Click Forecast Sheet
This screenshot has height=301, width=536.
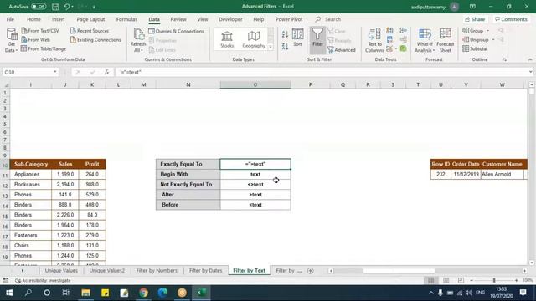coord(445,40)
